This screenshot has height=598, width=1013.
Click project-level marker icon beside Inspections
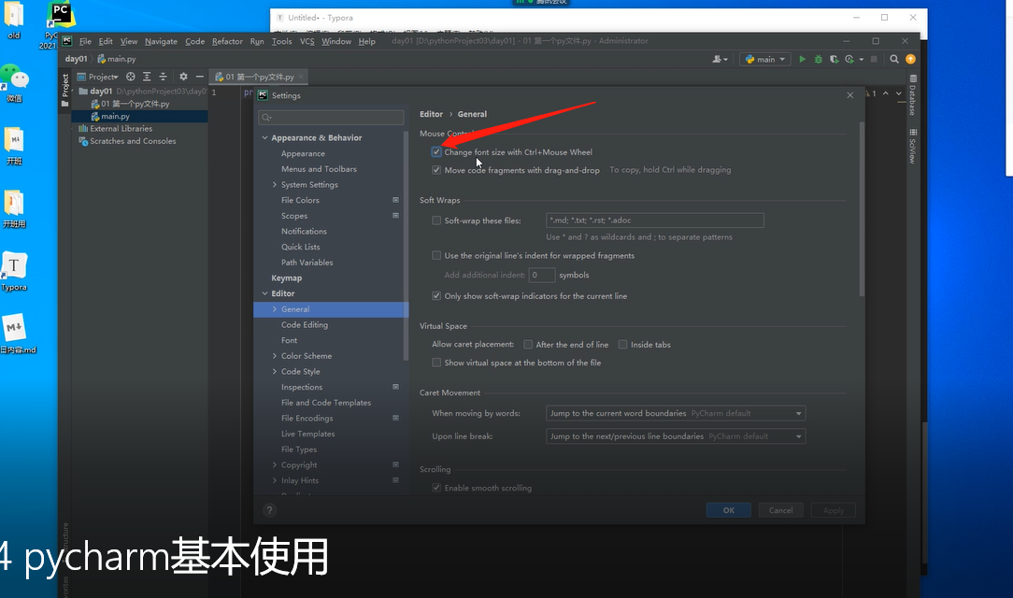396,387
